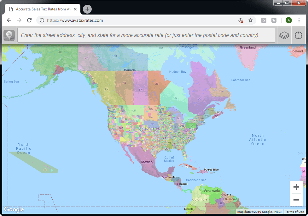308x216 pixels.
Task: Close the Accurate Sales Tax Rates tab
Action: click(x=75, y=9)
